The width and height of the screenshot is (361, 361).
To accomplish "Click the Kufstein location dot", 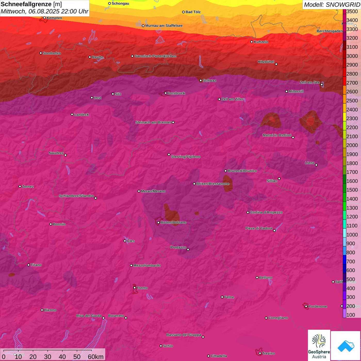I will 252,42.
